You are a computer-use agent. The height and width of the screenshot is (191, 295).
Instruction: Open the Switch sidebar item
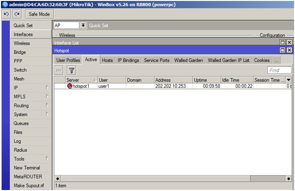(x=31, y=70)
